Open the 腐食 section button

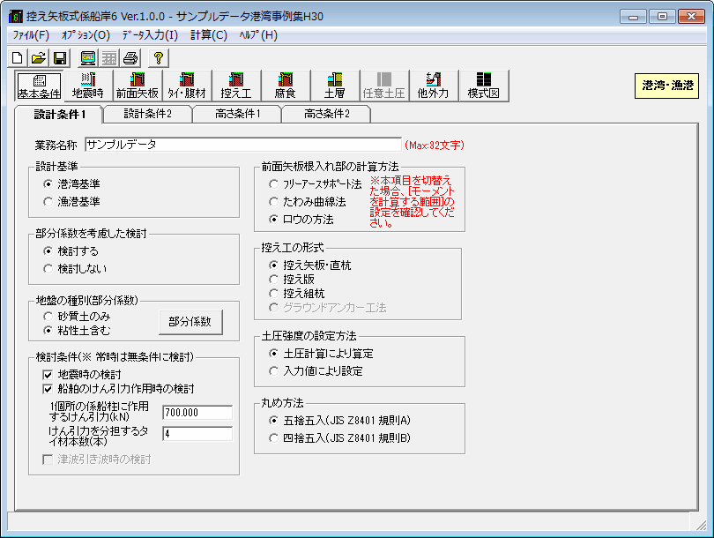pos(286,86)
